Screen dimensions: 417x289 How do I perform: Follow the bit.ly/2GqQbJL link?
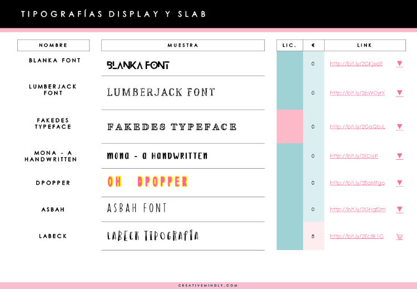point(358,126)
